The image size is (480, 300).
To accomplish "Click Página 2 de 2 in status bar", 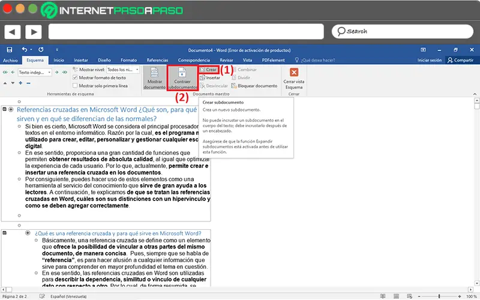I will tap(14, 296).
